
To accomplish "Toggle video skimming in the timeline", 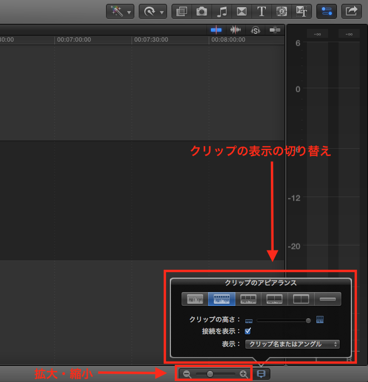I will point(216,30).
